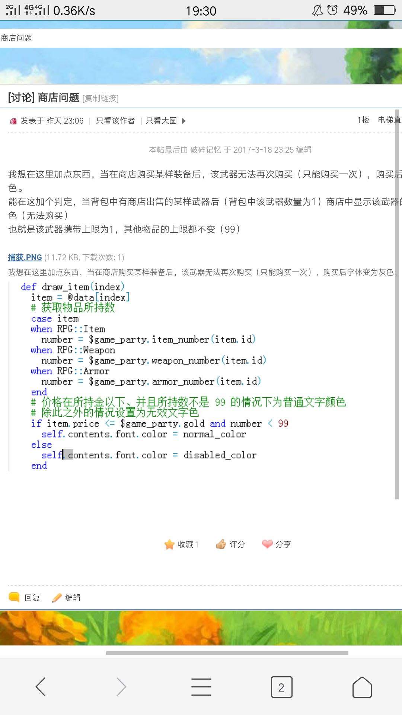Viewport: 402px width, 715px height.
Task: Tap the [讨论] category tag
Action: click(x=22, y=98)
